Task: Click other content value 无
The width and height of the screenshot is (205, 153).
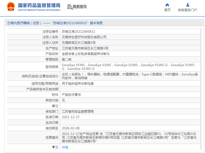Action: pyautogui.click(x=63, y=100)
